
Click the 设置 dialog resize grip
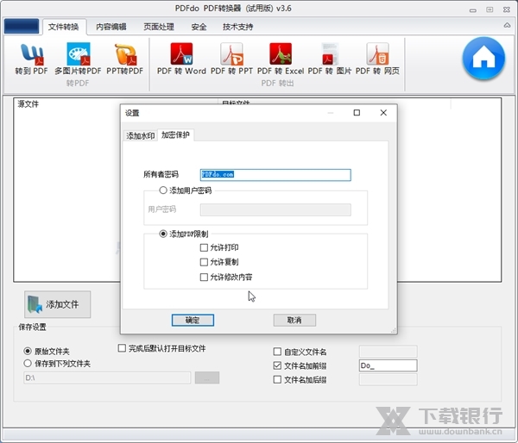coord(394,330)
